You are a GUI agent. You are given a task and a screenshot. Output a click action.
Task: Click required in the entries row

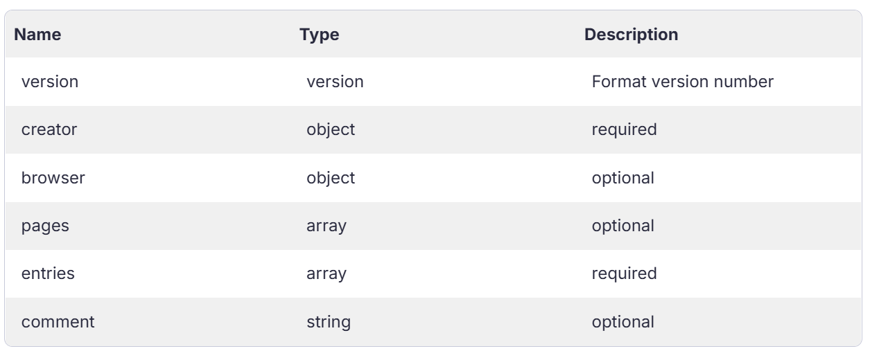pyautogui.click(x=625, y=273)
